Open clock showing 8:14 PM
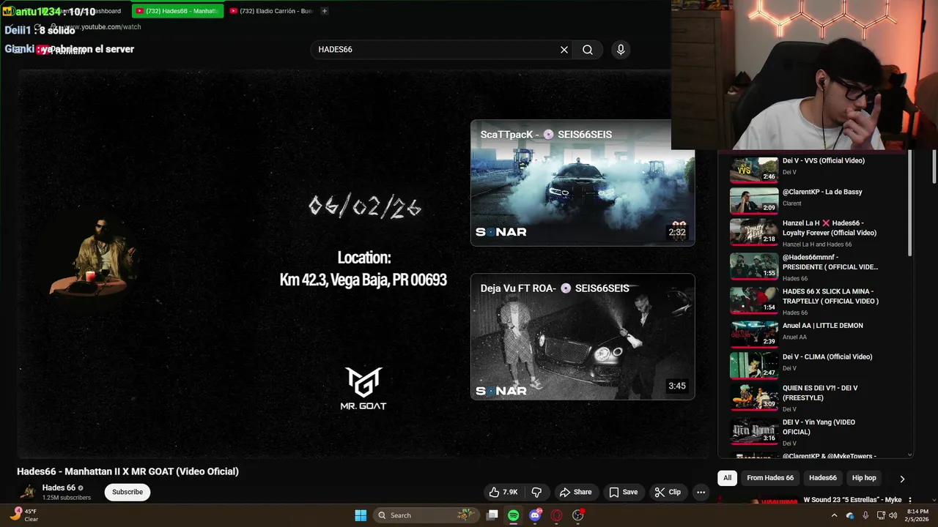938x527 pixels. click(917, 515)
